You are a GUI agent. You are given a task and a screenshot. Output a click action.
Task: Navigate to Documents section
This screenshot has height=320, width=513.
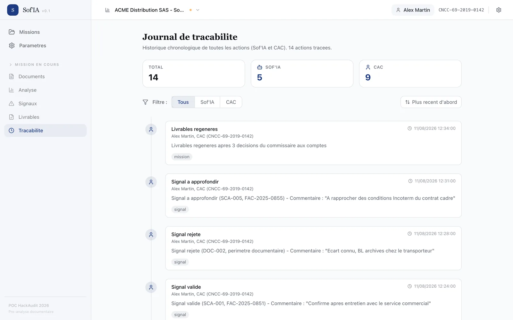coord(45,76)
